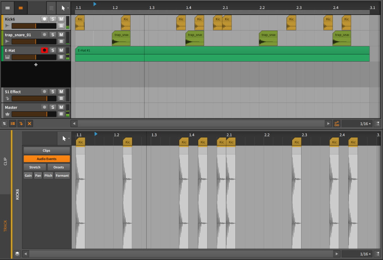Click the layers icon in detail editor footer
The image size is (383, 260).
(x=17, y=254)
